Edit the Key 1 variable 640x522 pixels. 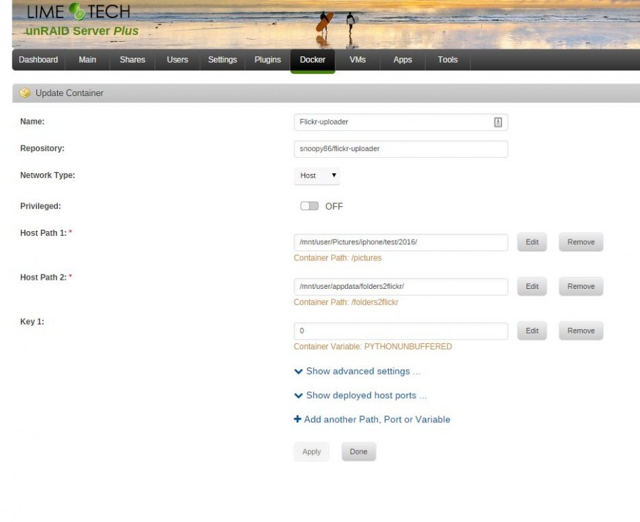point(532,331)
